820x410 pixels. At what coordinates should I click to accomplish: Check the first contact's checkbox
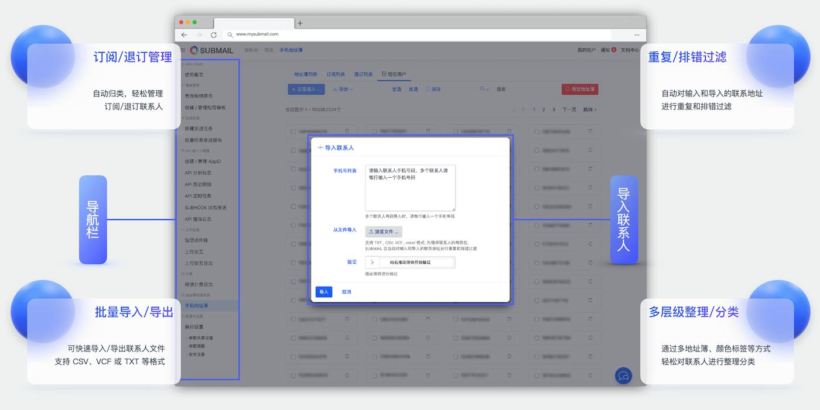pos(293,131)
